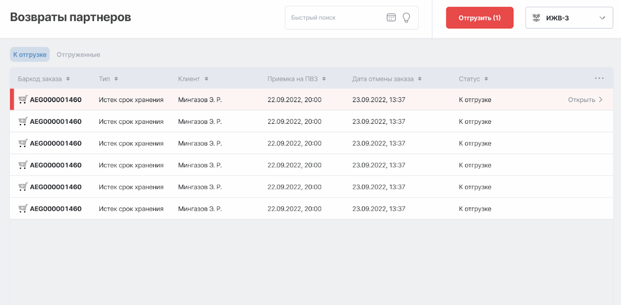
Task: Click the lightbulb hint icon in search
Action: pyautogui.click(x=406, y=17)
